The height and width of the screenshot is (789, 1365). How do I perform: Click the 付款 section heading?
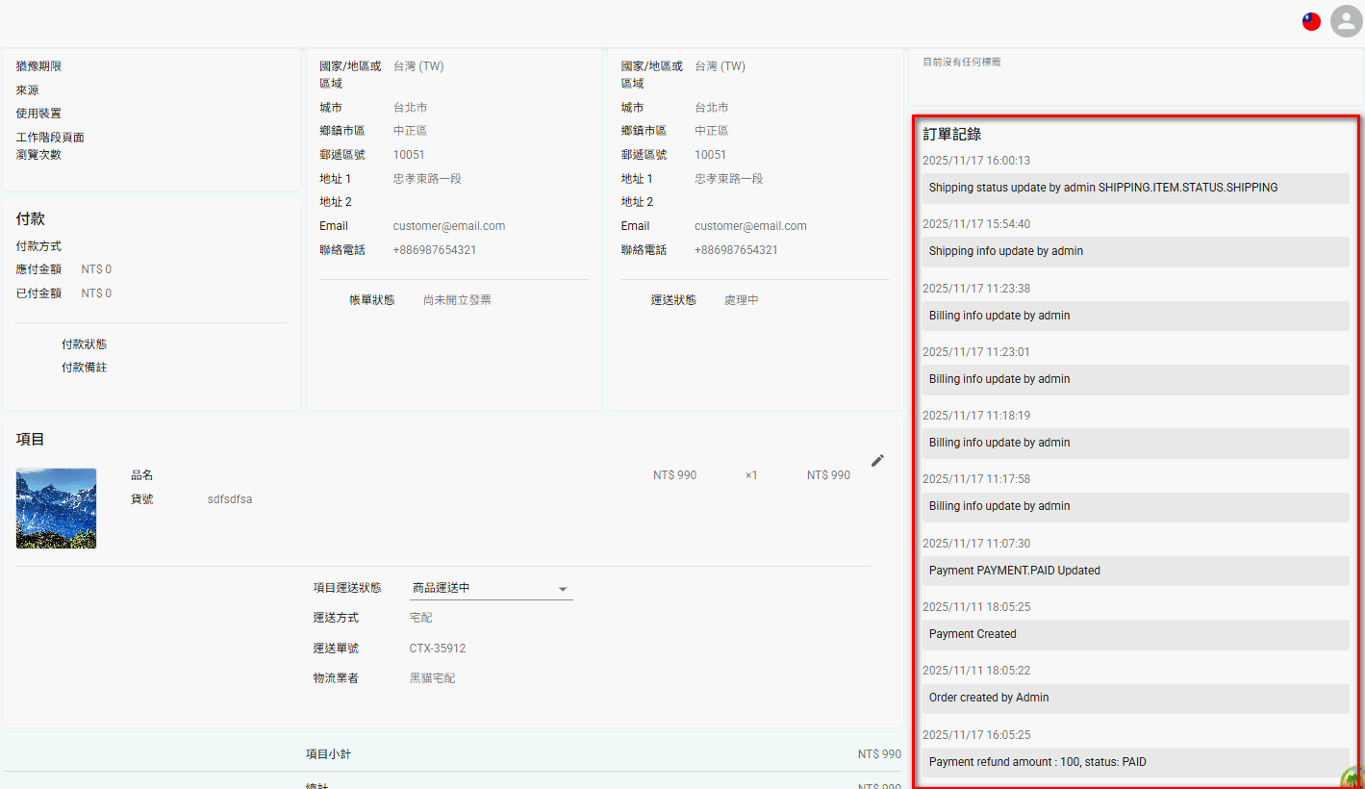point(30,219)
